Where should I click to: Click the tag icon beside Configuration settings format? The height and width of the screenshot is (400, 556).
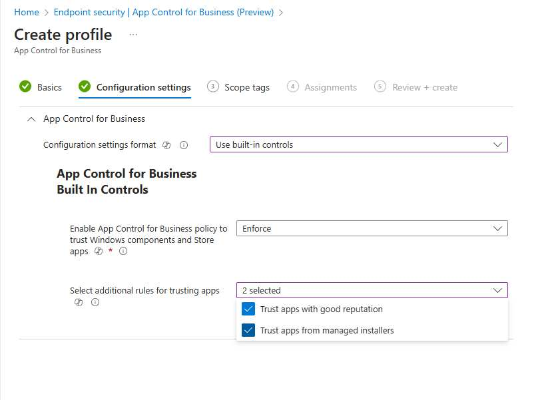tap(166, 145)
